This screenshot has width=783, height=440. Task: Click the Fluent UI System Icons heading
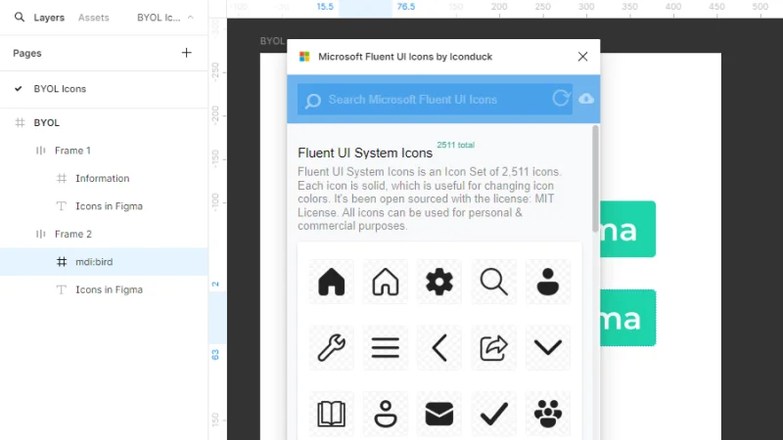365,154
